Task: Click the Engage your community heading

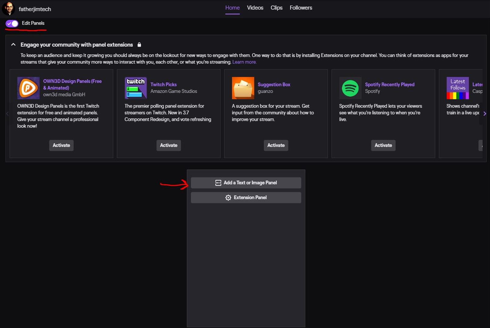Action: 77,45
